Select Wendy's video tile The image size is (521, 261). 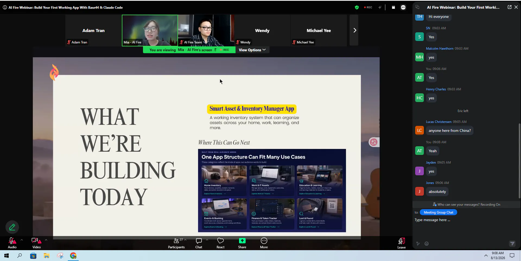point(262,30)
